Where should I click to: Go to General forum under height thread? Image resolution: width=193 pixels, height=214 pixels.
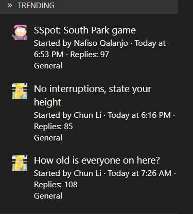(48, 138)
